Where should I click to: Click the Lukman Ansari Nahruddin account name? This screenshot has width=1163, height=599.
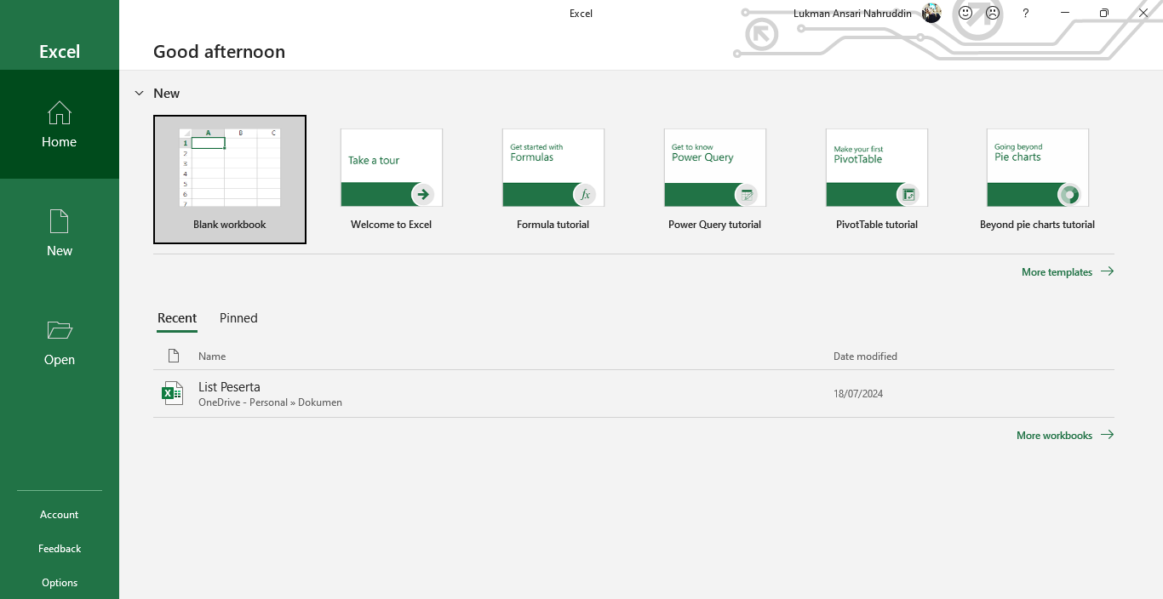coord(852,14)
